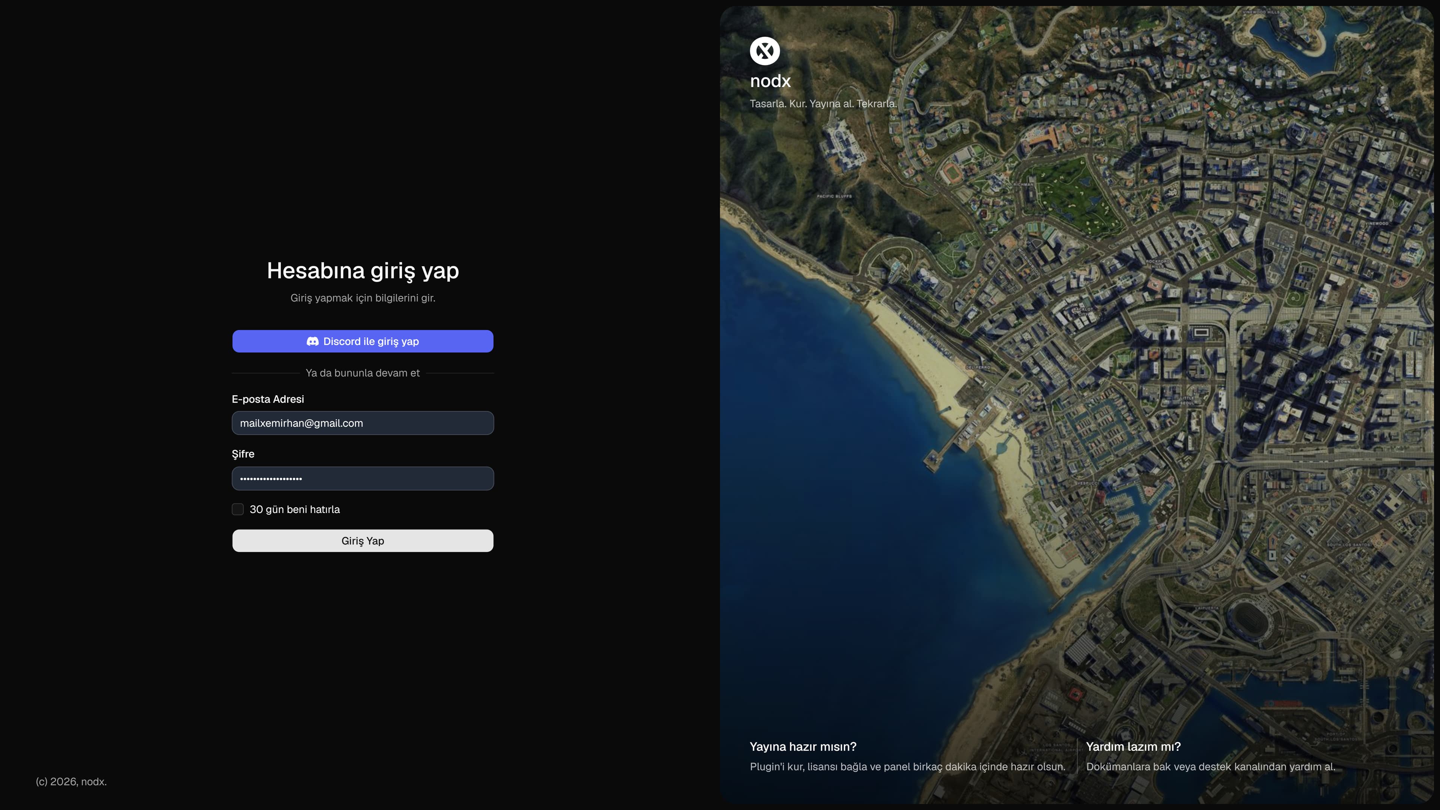The height and width of the screenshot is (810, 1440).
Task: Click the 'Yardım lazım mı?' heading
Action: pyautogui.click(x=1134, y=747)
